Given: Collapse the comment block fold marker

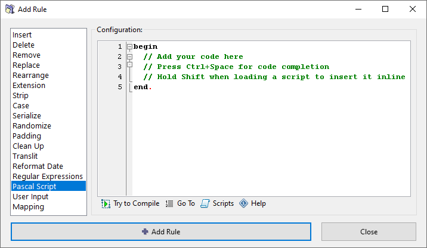Looking at the screenshot, I should (129, 57).
